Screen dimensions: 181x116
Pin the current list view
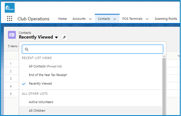click(64, 37)
